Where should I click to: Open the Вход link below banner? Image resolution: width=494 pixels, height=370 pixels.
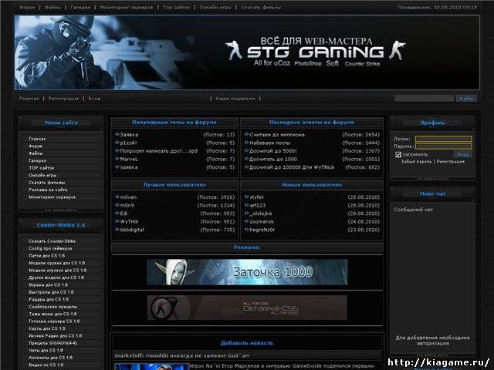coord(94,99)
